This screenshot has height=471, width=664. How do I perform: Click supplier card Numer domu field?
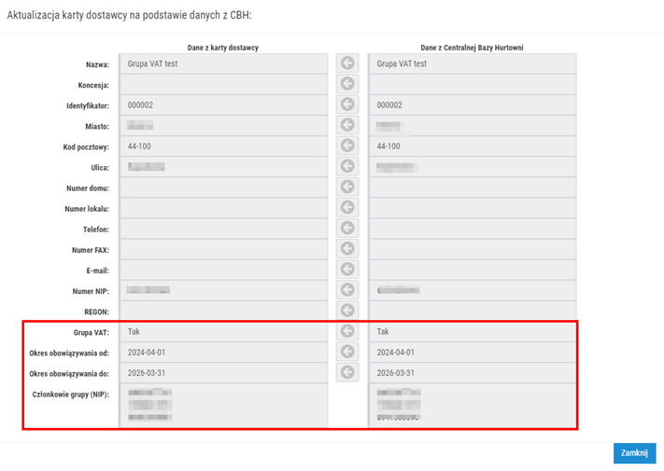tap(223, 187)
